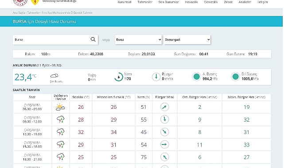The height and width of the screenshot is (168, 284).
Task: Open the Son Durumlar menu
Action: (169, 2)
